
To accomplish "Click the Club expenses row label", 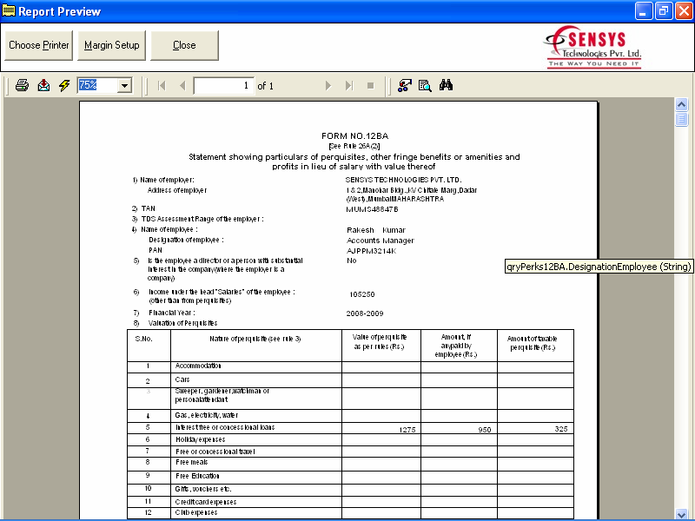I will [196, 512].
